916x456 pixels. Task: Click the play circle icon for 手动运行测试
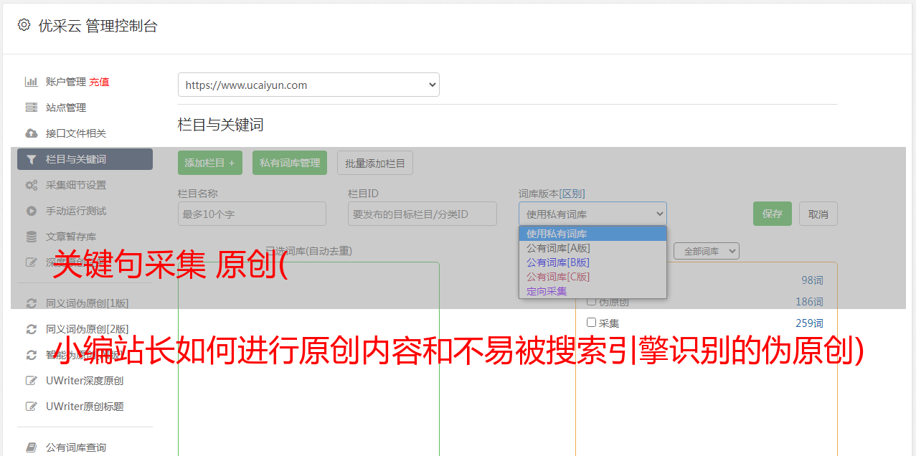tap(31, 211)
